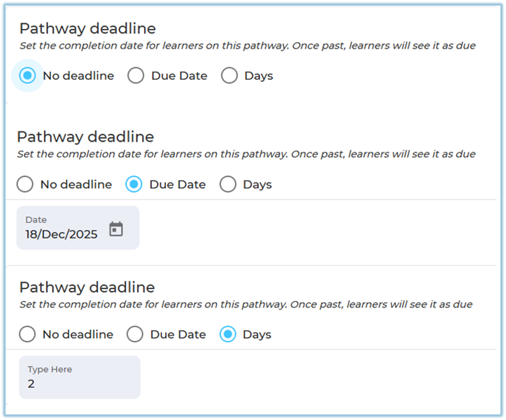Select Due Date above the Type Here field

(x=135, y=335)
